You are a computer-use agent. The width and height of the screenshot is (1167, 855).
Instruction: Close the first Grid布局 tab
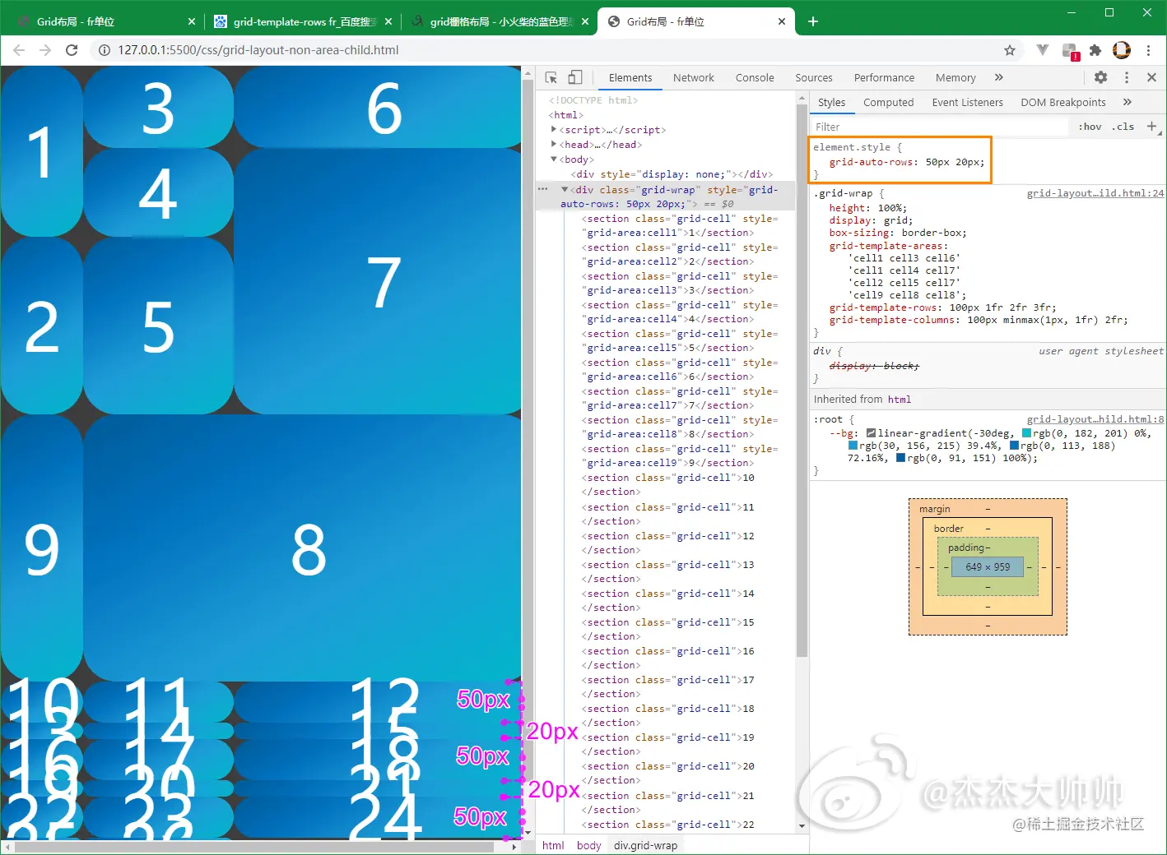click(x=191, y=21)
